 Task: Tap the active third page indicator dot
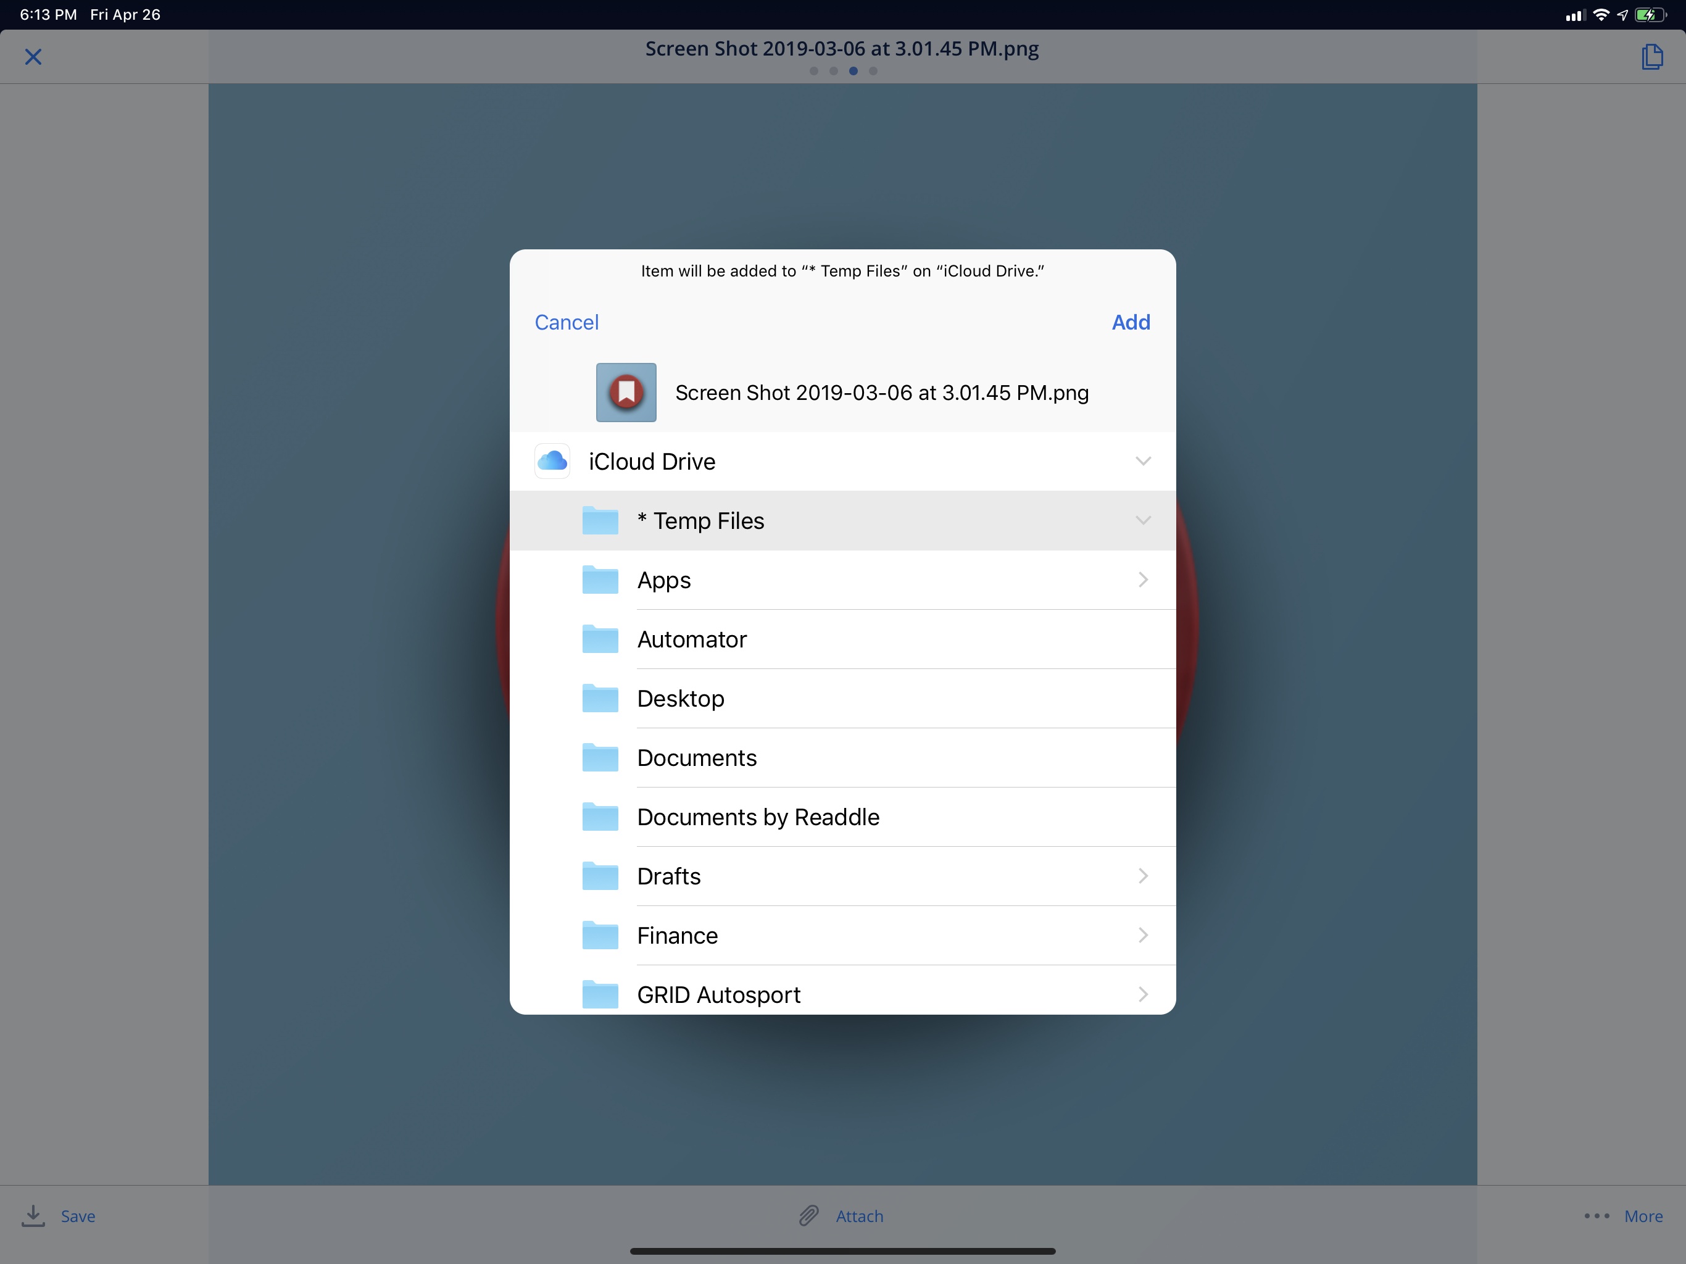853,71
